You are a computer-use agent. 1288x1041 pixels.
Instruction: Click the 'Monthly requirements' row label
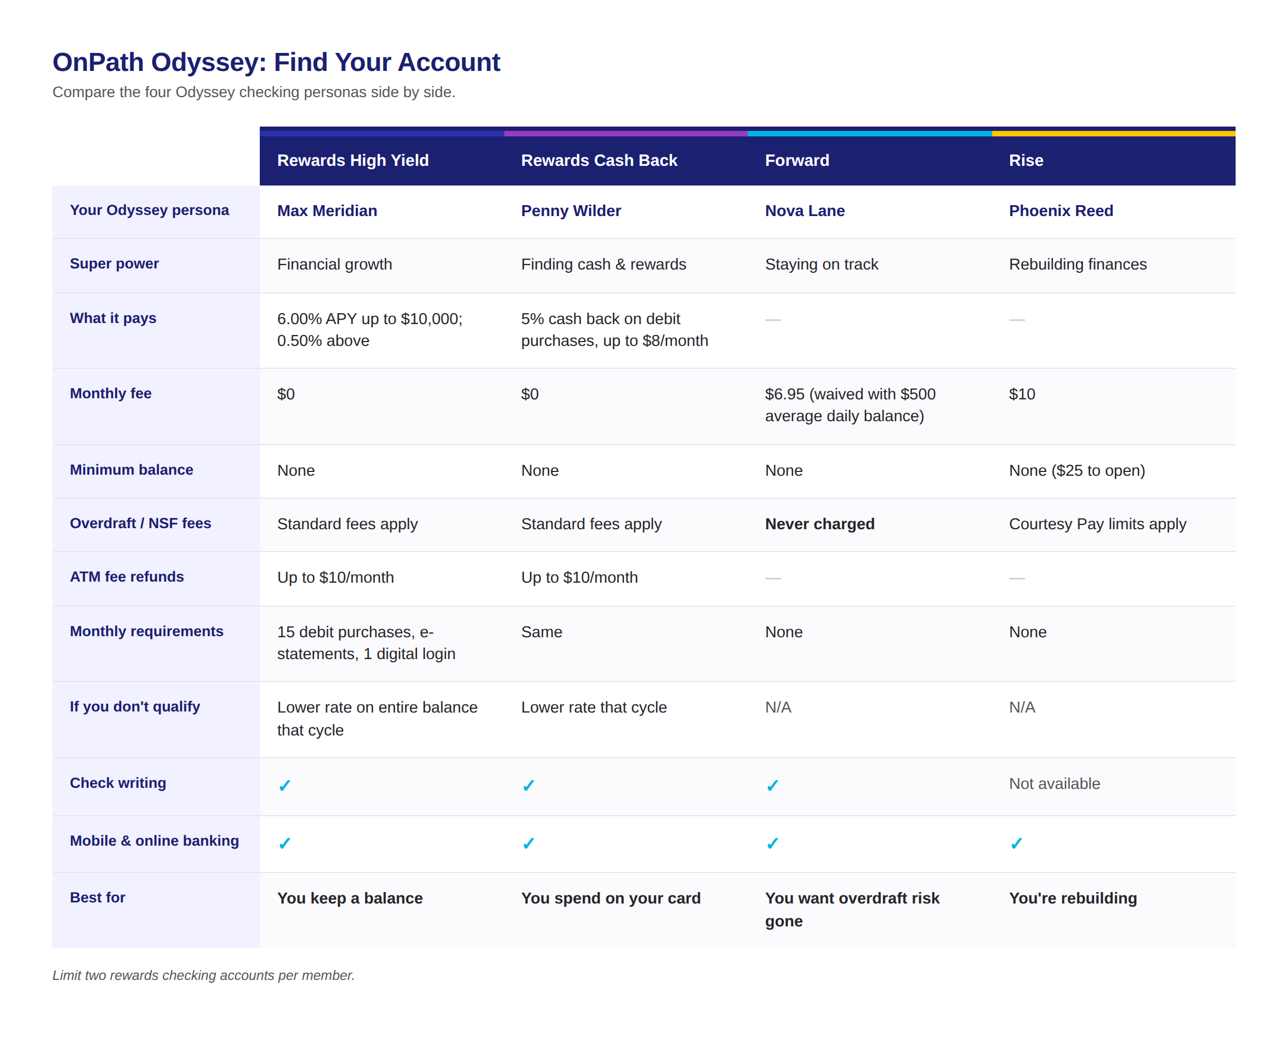pyautogui.click(x=146, y=631)
